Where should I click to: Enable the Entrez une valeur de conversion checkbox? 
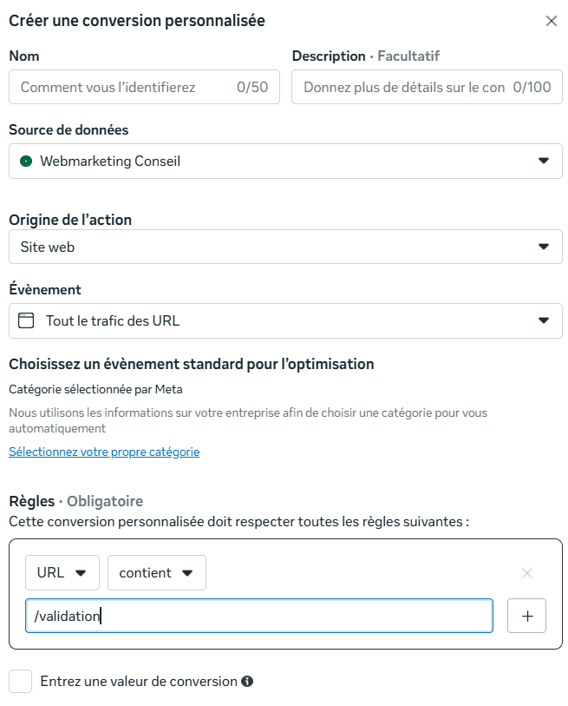(x=19, y=681)
